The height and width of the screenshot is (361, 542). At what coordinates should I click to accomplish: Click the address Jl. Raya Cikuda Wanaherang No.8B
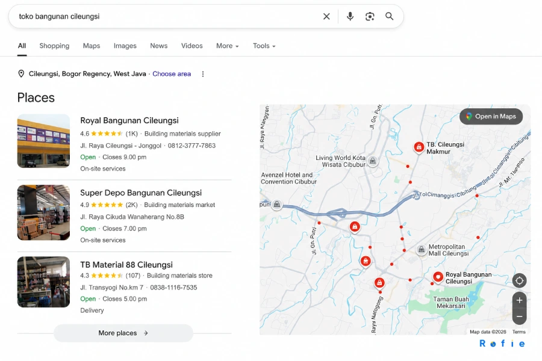[x=132, y=217]
